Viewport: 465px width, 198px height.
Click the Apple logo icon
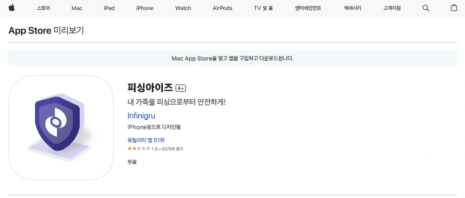coord(12,8)
